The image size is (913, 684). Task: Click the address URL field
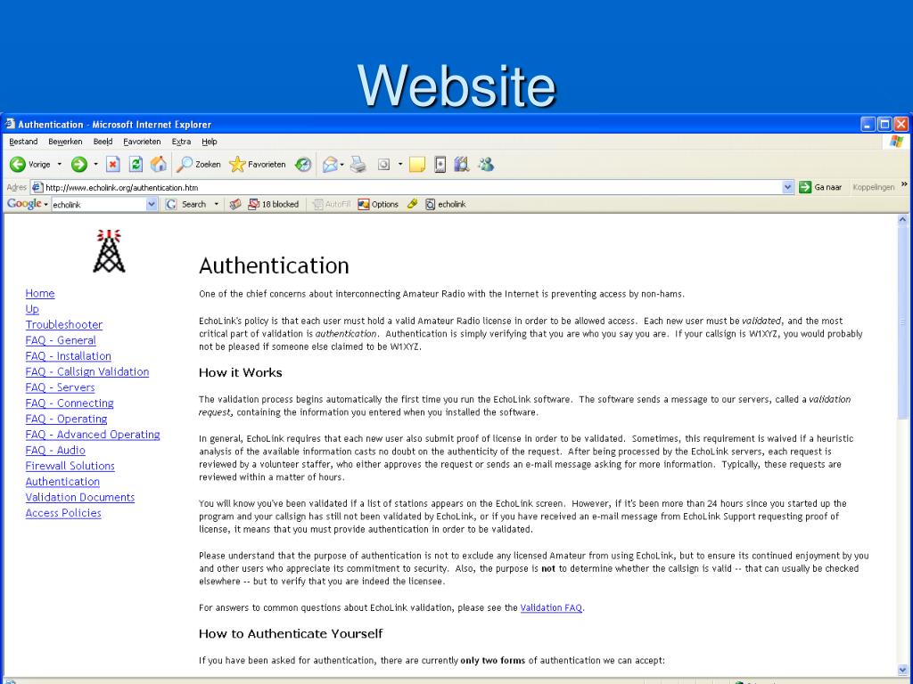412,187
